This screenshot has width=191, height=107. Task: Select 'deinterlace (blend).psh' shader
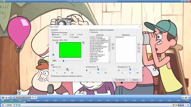pyautogui.click(x=97, y=55)
